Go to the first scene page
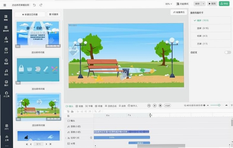Viewport: 233px width, 148px height. [27, 144]
